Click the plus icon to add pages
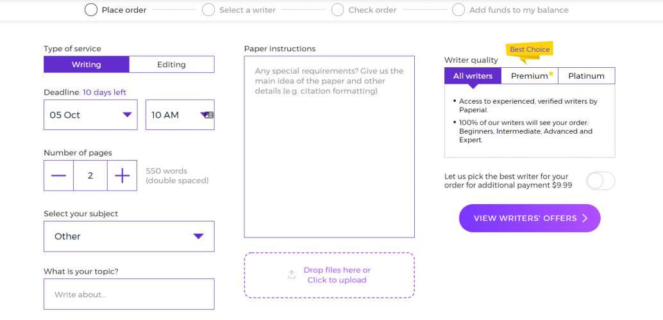Viewport: 663px width, 320px height. coord(122,175)
